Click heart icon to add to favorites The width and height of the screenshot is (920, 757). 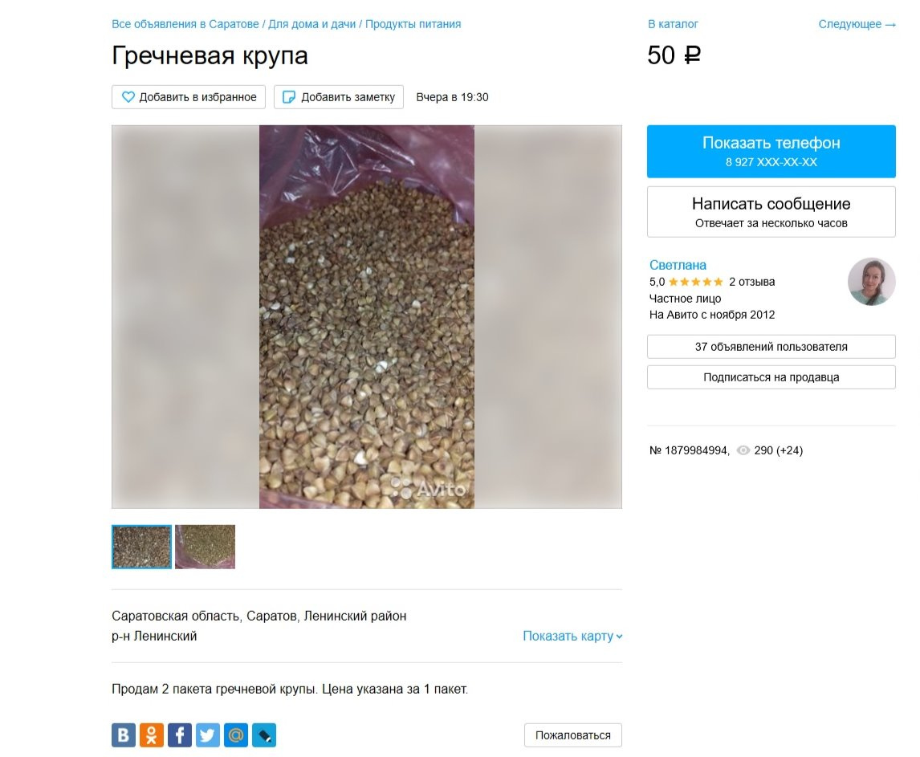(x=128, y=97)
